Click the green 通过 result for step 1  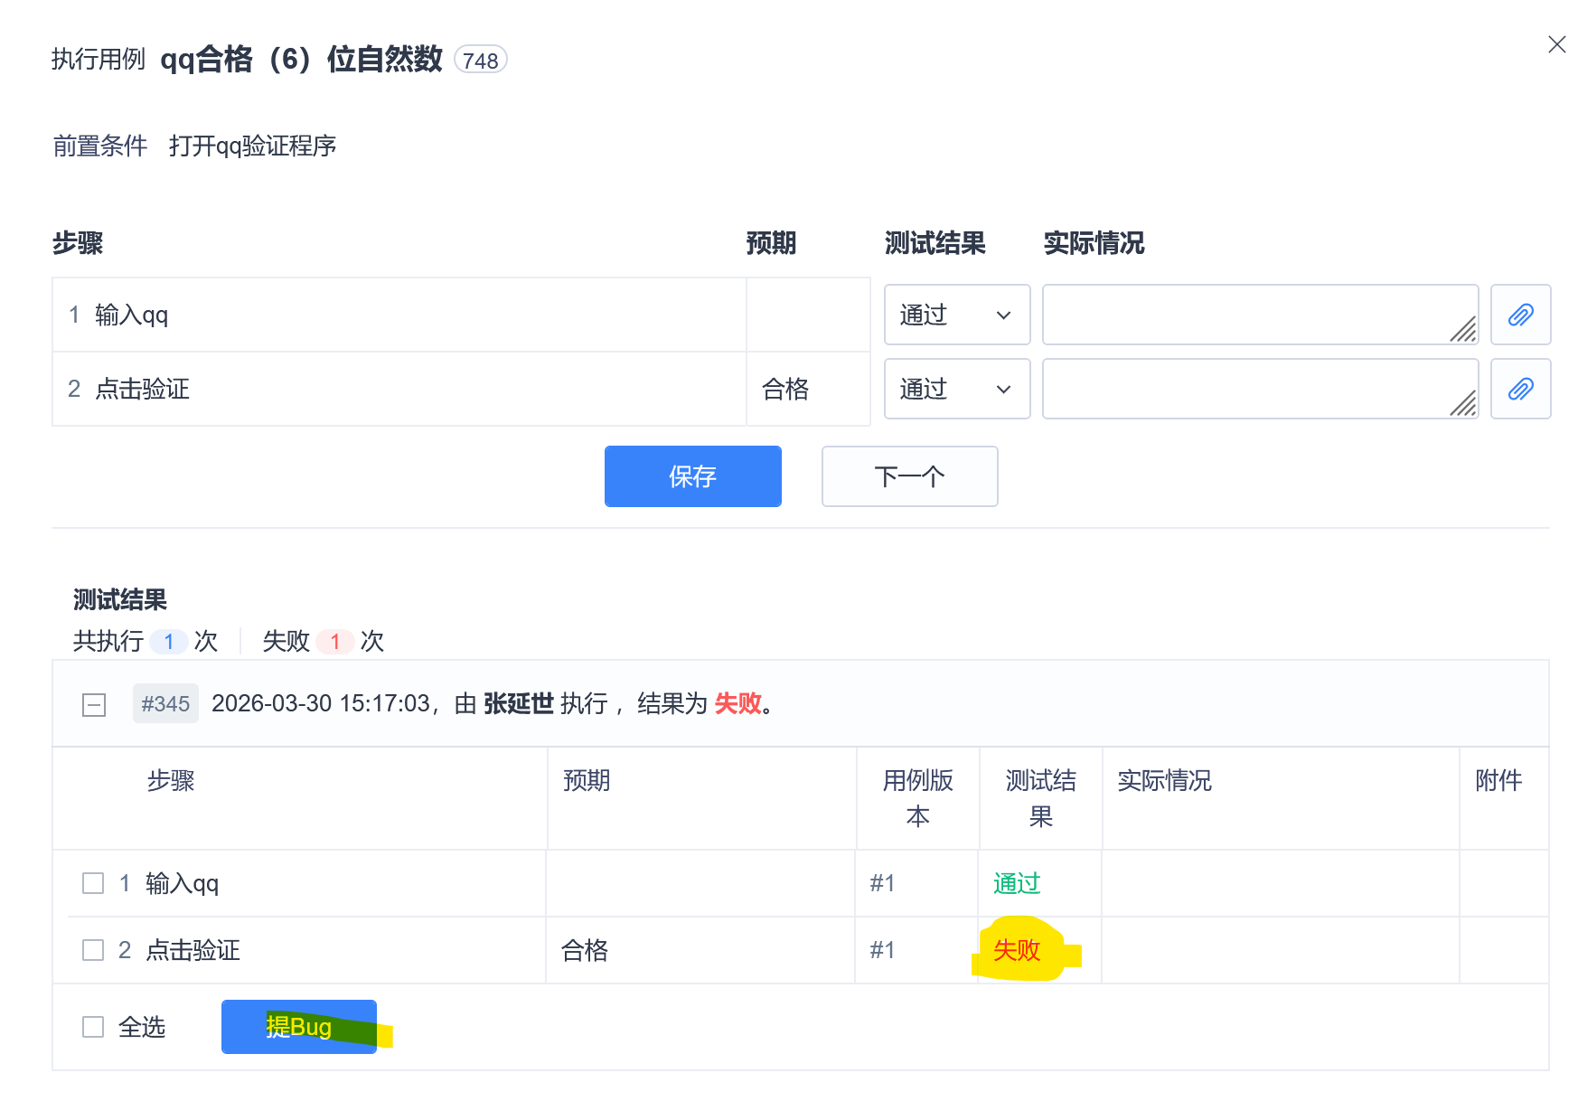[x=1016, y=883]
